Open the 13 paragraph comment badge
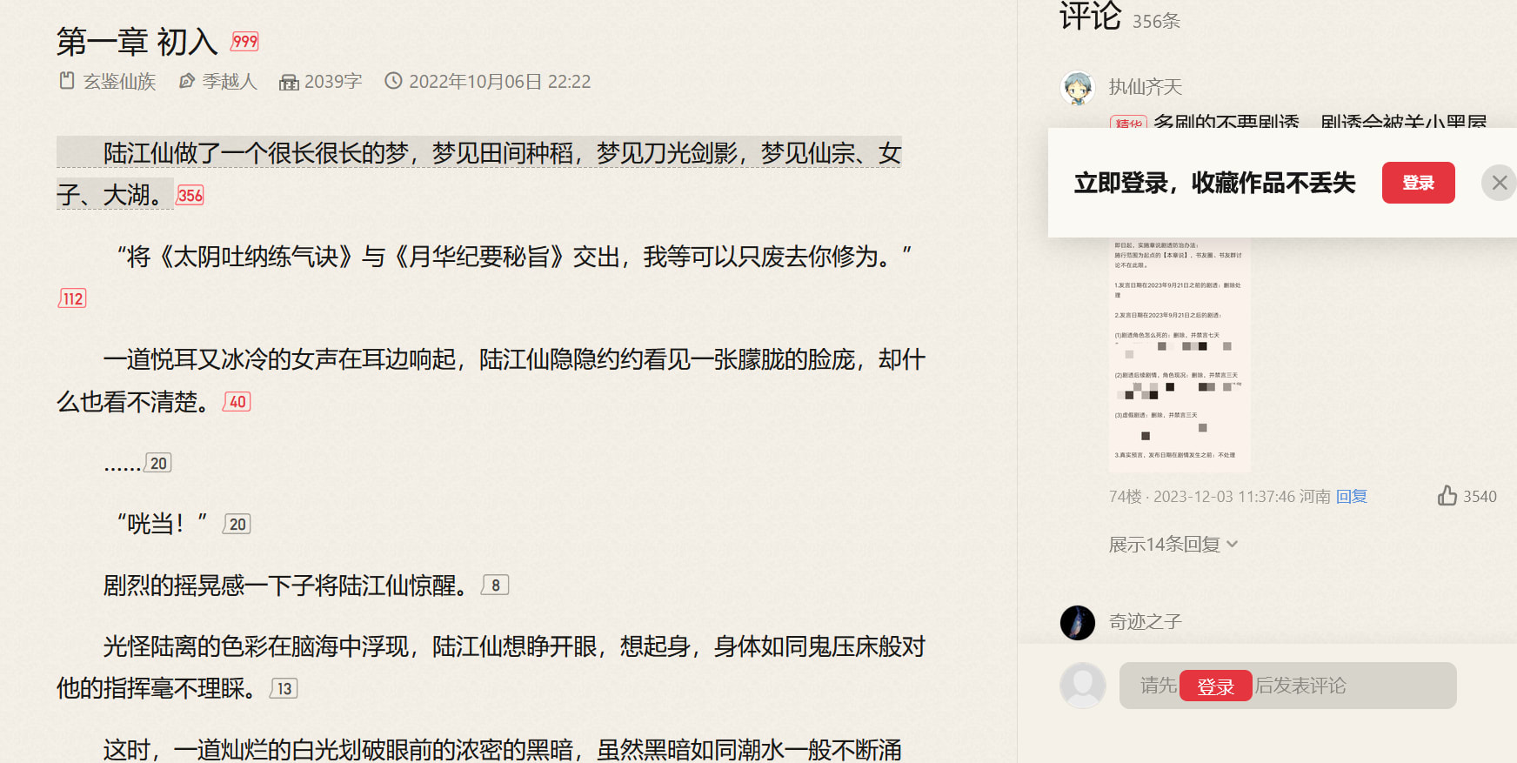 click(x=284, y=688)
